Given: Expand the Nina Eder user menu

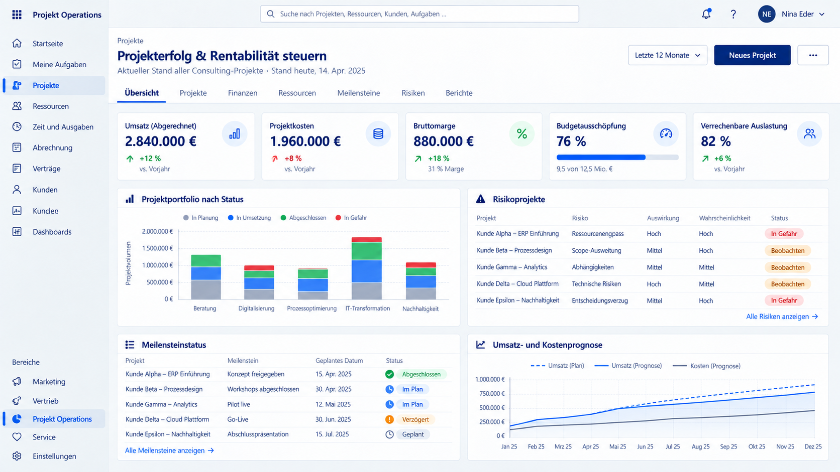Looking at the screenshot, I should point(822,14).
